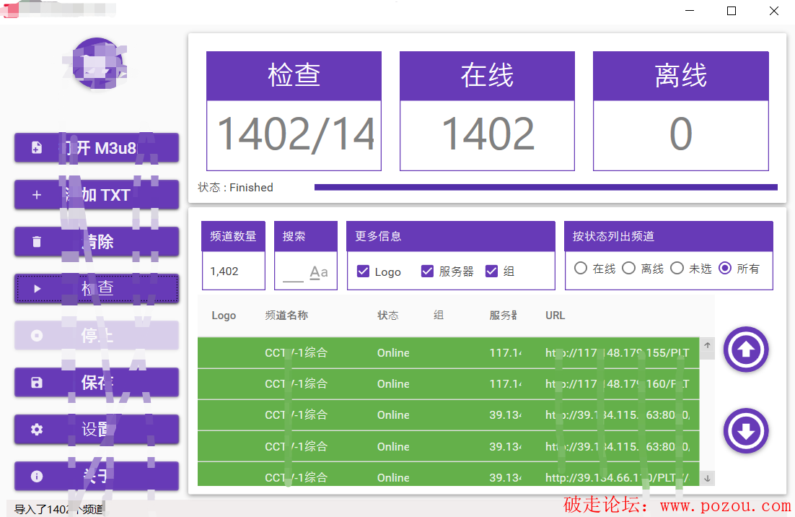The width and height of the screenshot is (795, 517).
Task: Uncheck the 服务器 checkbox
Action: point(427,271)
